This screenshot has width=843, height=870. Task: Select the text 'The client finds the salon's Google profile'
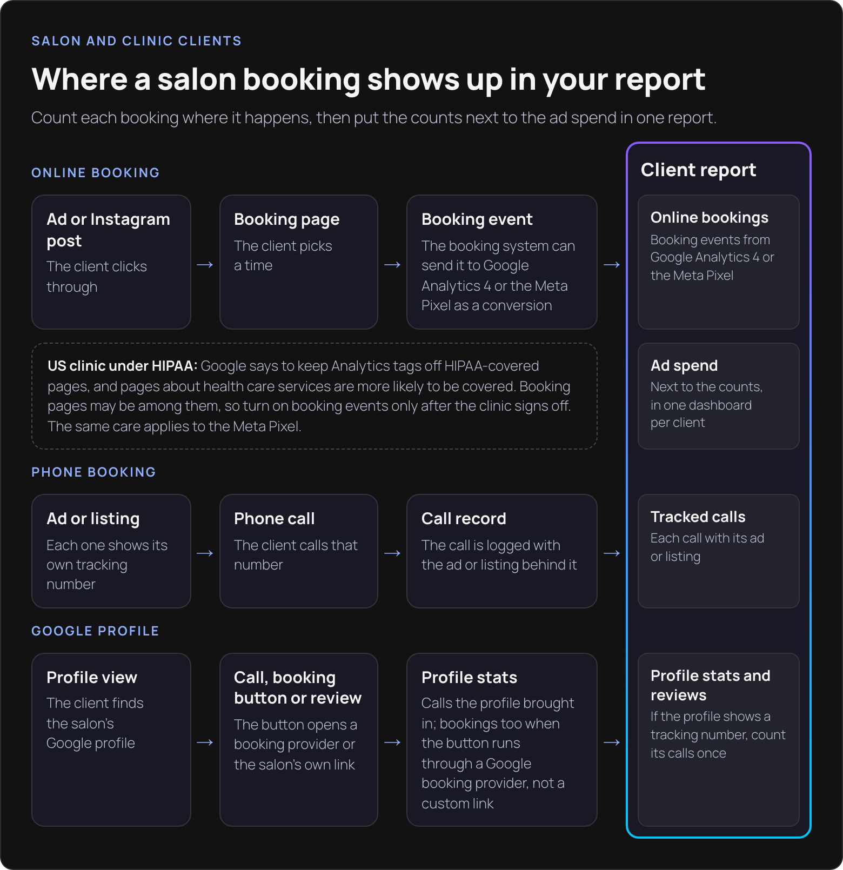click(95, 723)
